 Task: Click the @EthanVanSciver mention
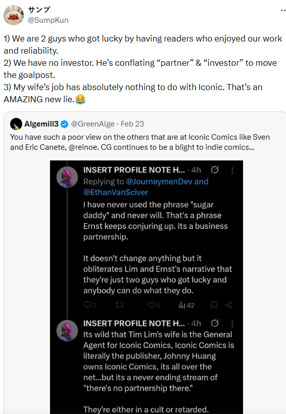[x=116, y=192]
